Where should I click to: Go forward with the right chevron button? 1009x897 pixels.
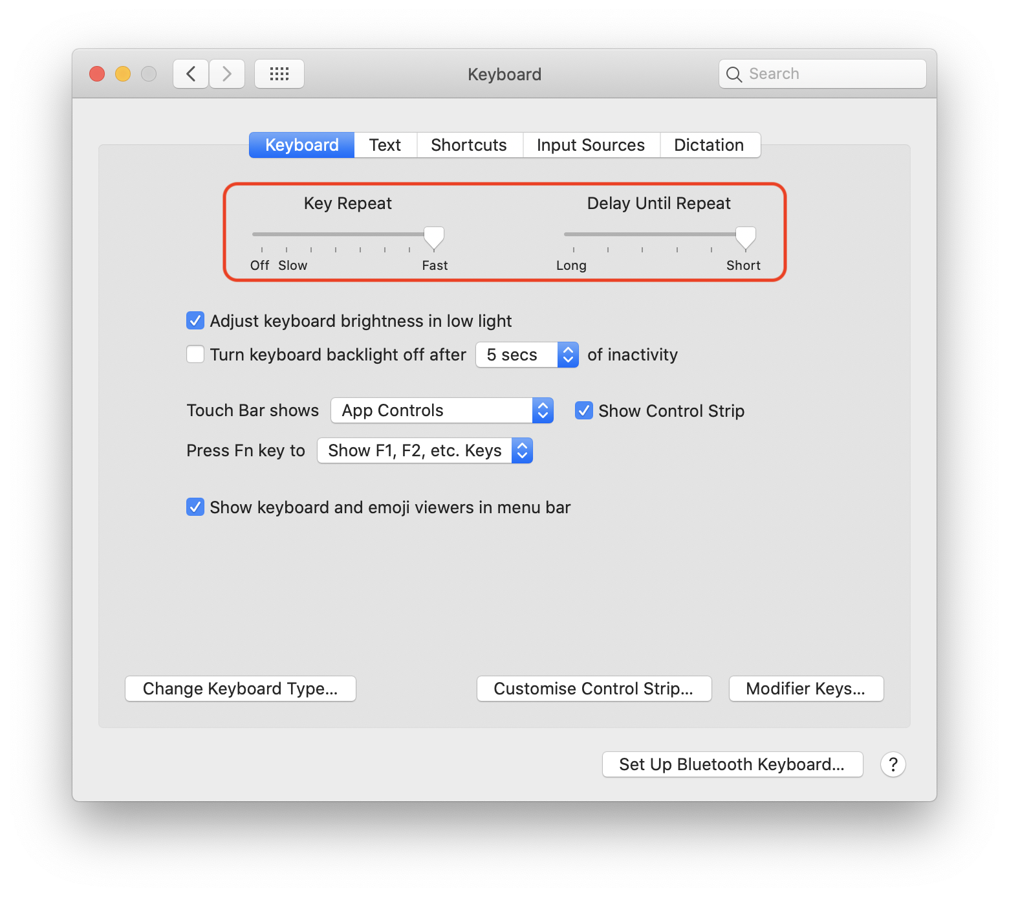(227, 74)
